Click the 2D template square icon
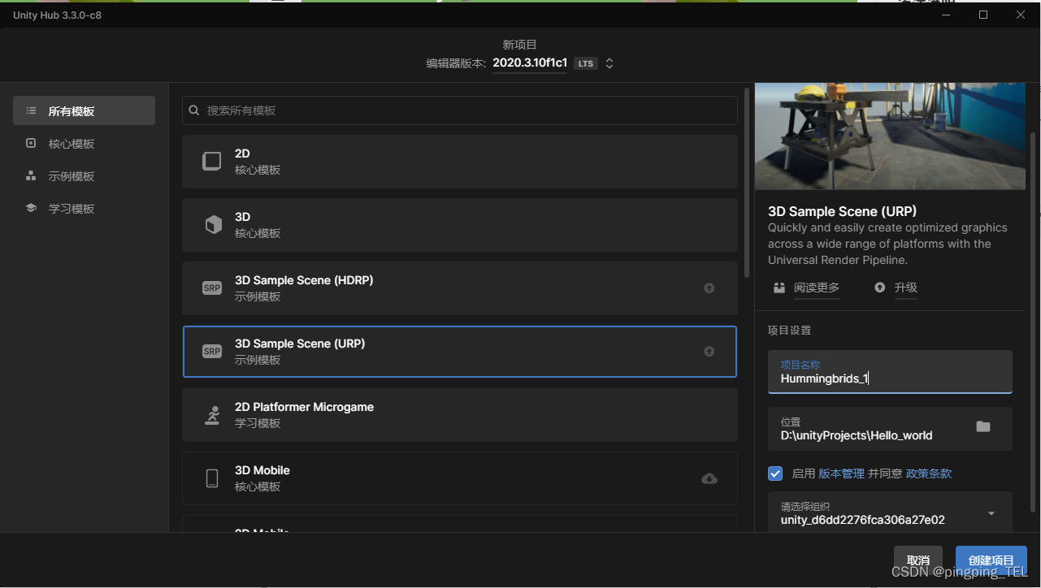The height and width of the screenshot is (588, 1041). point(212,161)
